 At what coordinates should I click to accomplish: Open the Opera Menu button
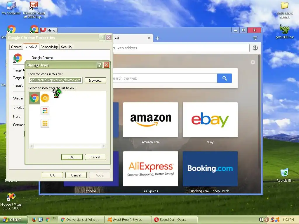coord(49,30)
